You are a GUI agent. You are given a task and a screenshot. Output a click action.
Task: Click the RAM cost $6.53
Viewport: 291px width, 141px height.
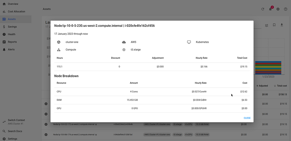coord(244,100)
